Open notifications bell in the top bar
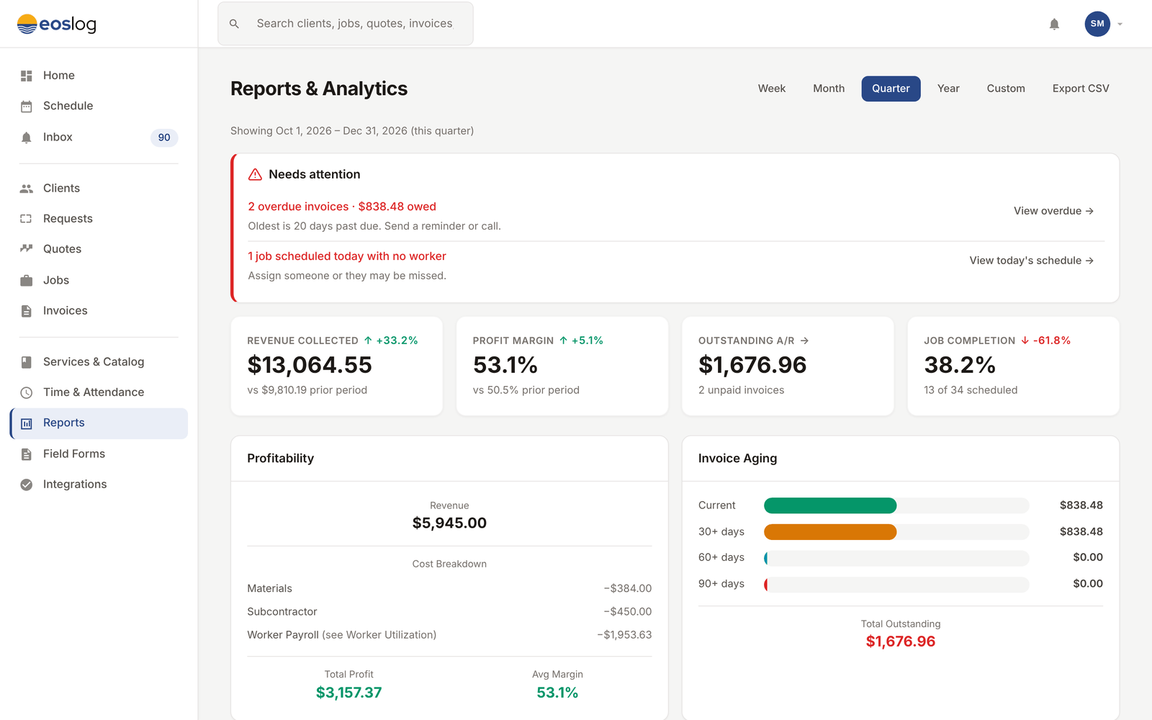 (1054, 24)
